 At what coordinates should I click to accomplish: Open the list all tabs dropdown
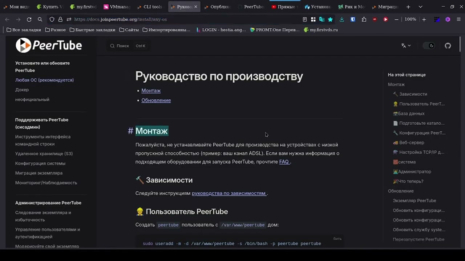pos(420,7)
